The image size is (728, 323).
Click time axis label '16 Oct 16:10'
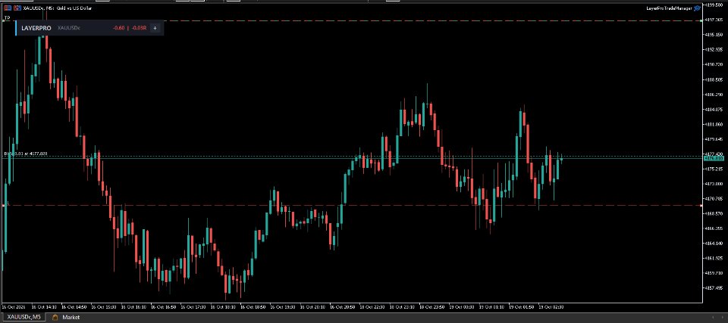coord(133,307)
